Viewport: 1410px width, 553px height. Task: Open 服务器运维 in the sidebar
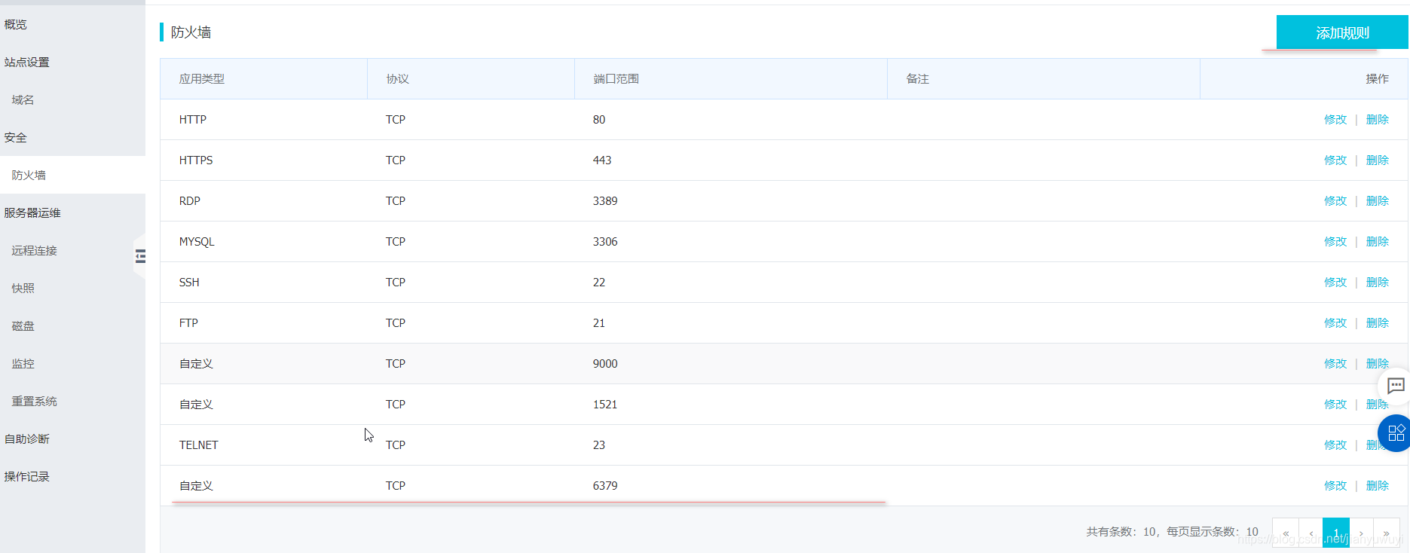(x=32, y=212)
